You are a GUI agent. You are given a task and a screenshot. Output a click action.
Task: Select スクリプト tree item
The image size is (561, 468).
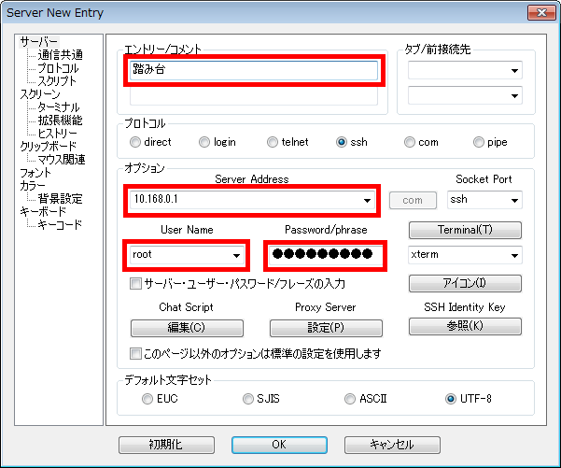57,81
